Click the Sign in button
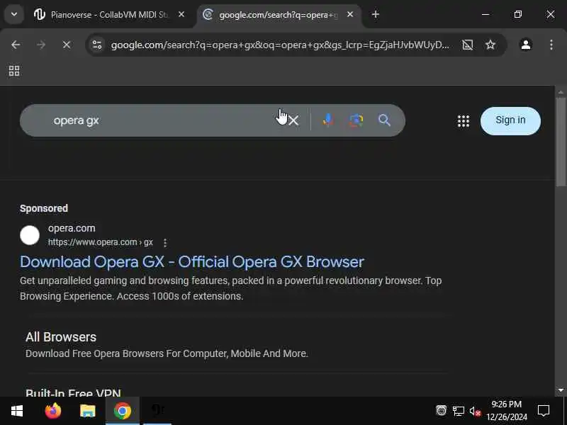 (x=510, y=120)
